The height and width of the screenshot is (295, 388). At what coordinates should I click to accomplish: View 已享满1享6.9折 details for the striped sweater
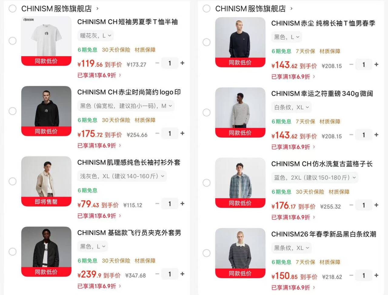coord(293,288)
